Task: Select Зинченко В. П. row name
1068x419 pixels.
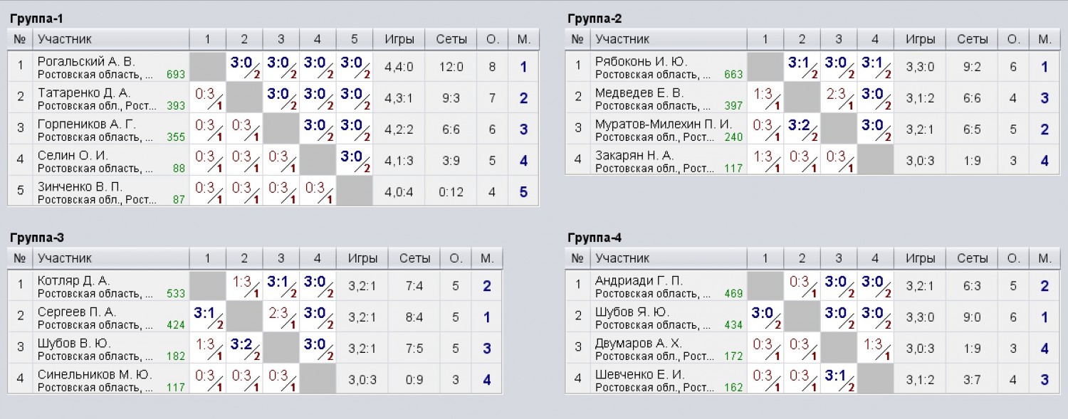Action: pyautogui.click(x=80, y=186)
